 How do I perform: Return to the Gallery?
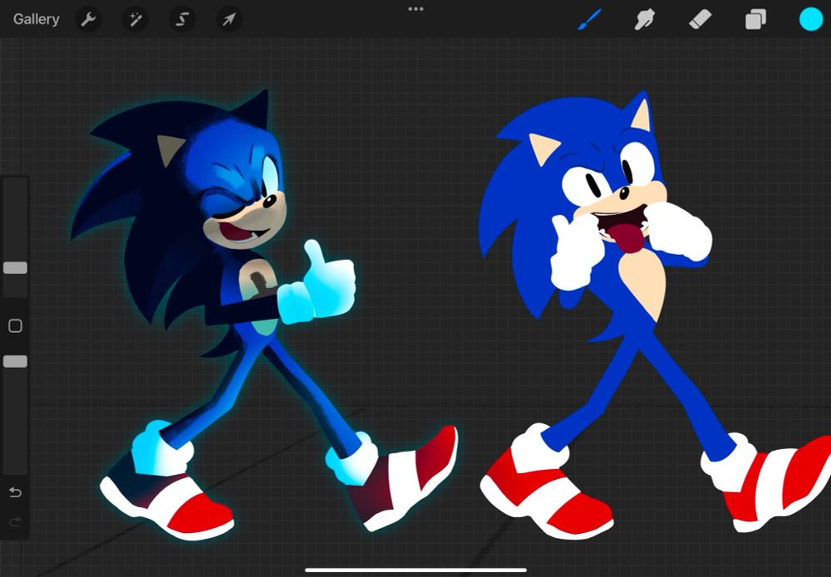36,20
